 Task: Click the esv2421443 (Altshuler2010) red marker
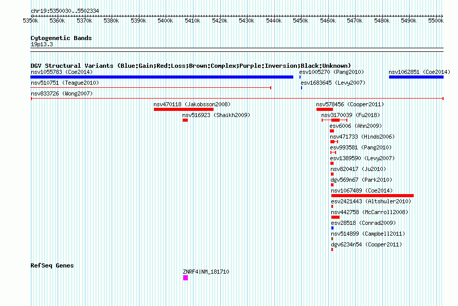[332, 206]
